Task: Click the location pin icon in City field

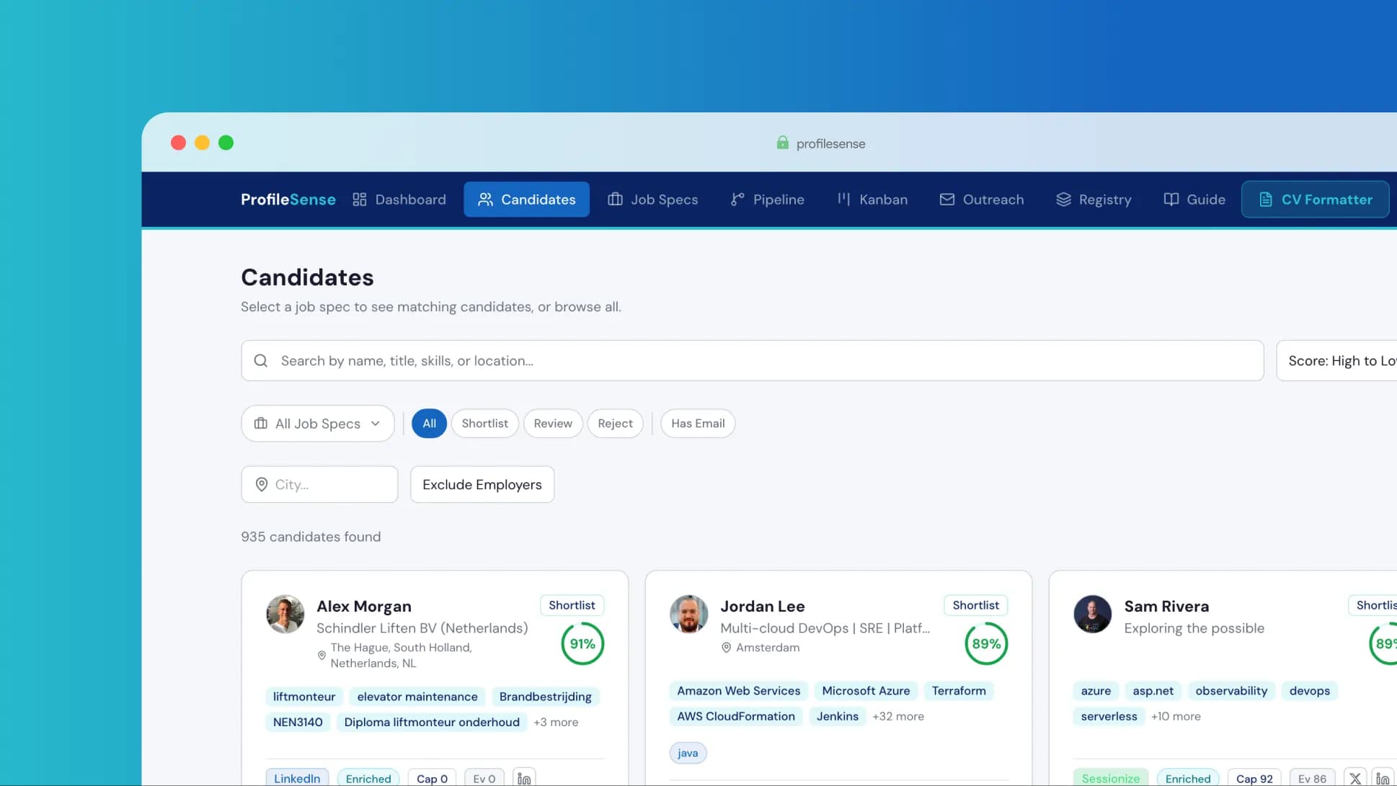Action: point(262,485)
